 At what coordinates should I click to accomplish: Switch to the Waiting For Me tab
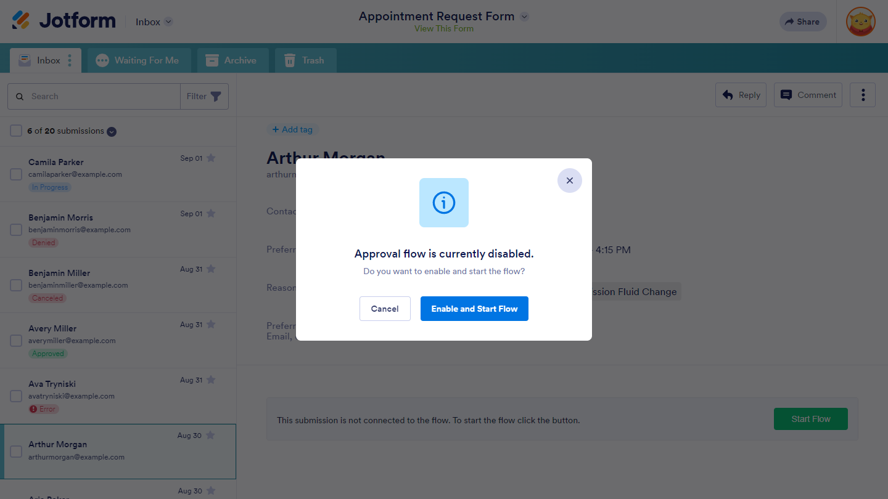[139, 60]
